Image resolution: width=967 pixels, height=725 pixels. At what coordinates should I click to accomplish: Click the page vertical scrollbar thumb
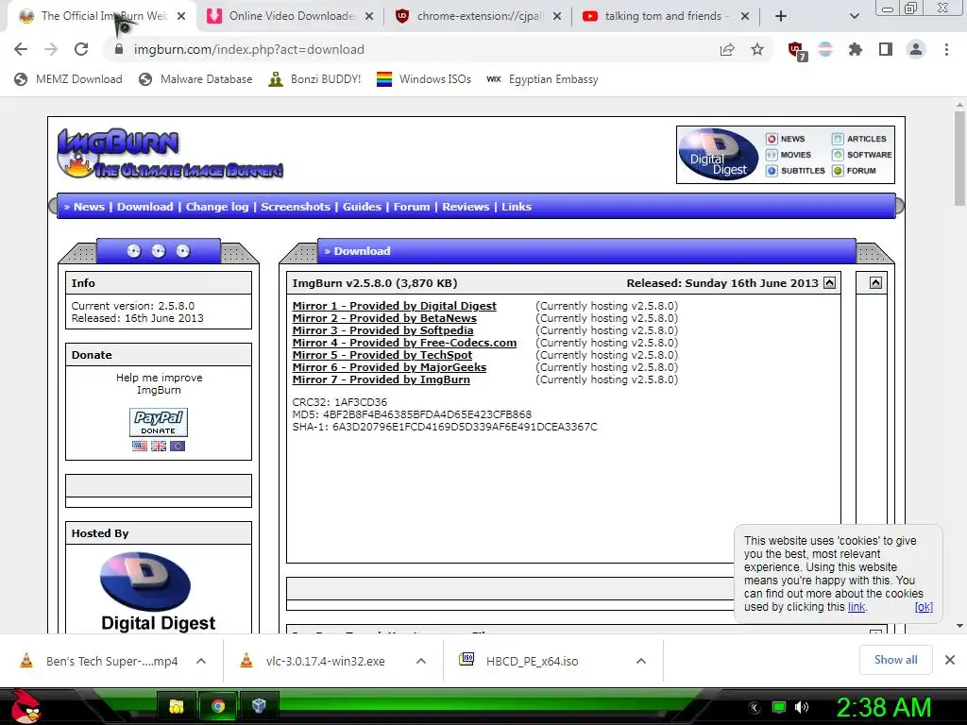coord(959,159)
